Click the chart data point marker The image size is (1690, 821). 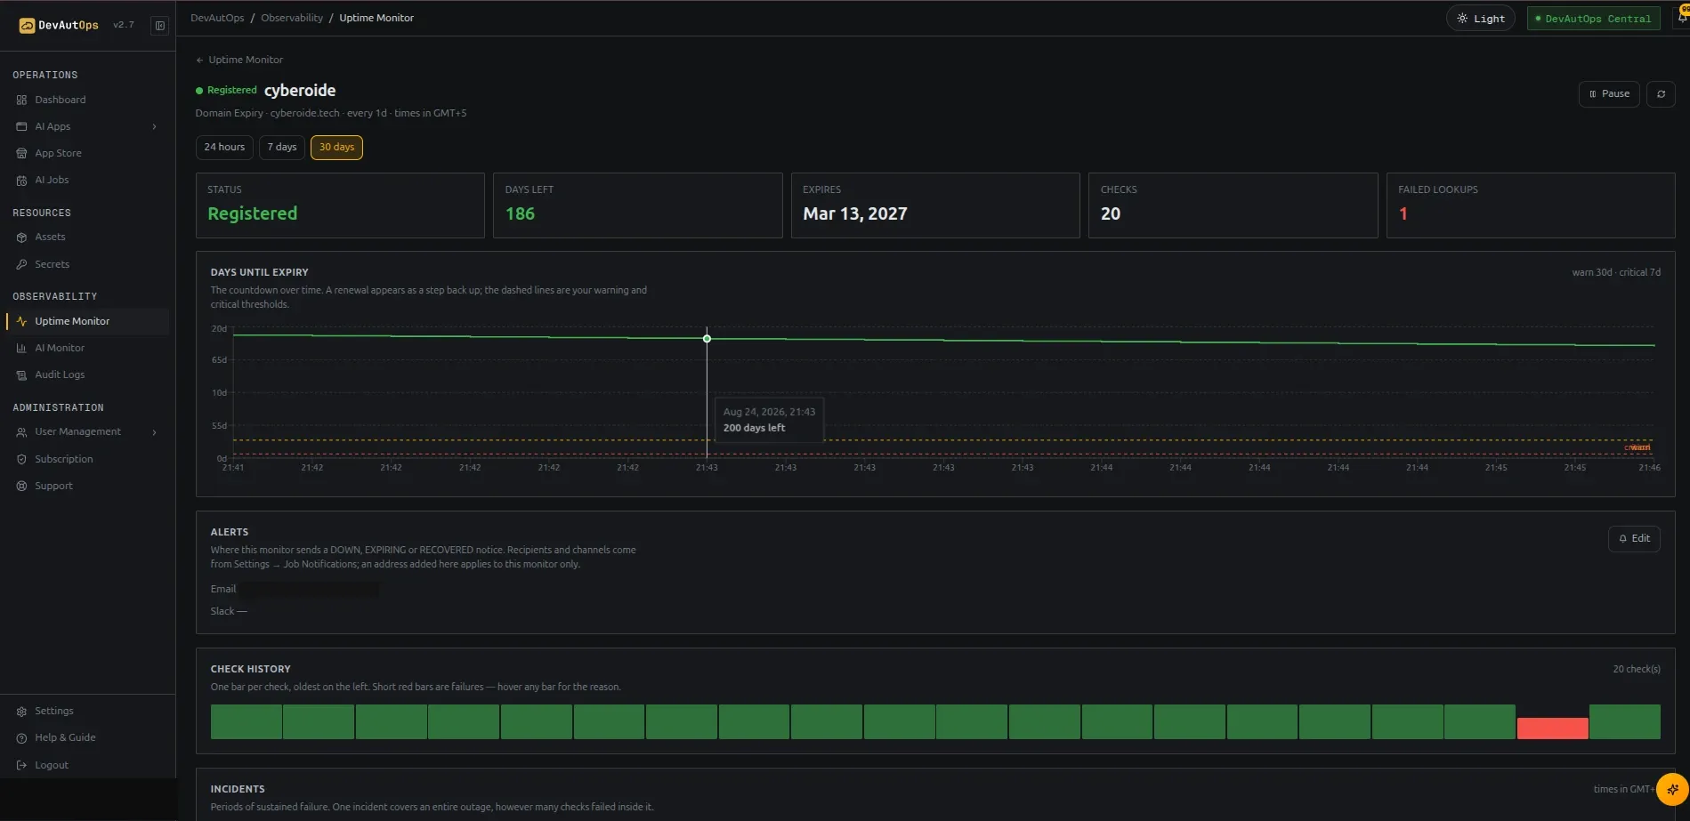(707, 339)
